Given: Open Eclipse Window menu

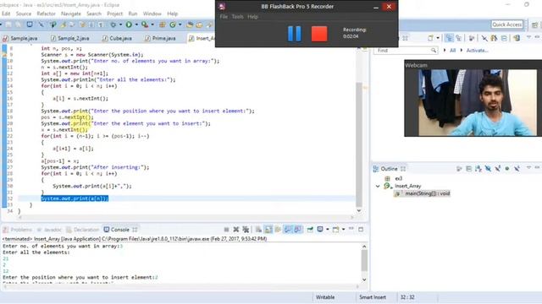Looking at the screenshot, I should click(x=152, y=14).
